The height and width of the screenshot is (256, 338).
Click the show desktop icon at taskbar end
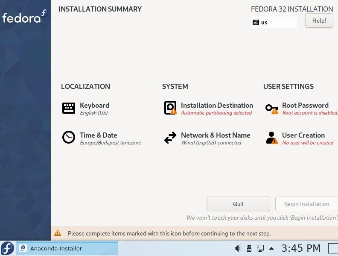pyautogui.click(x=333, y=248)
